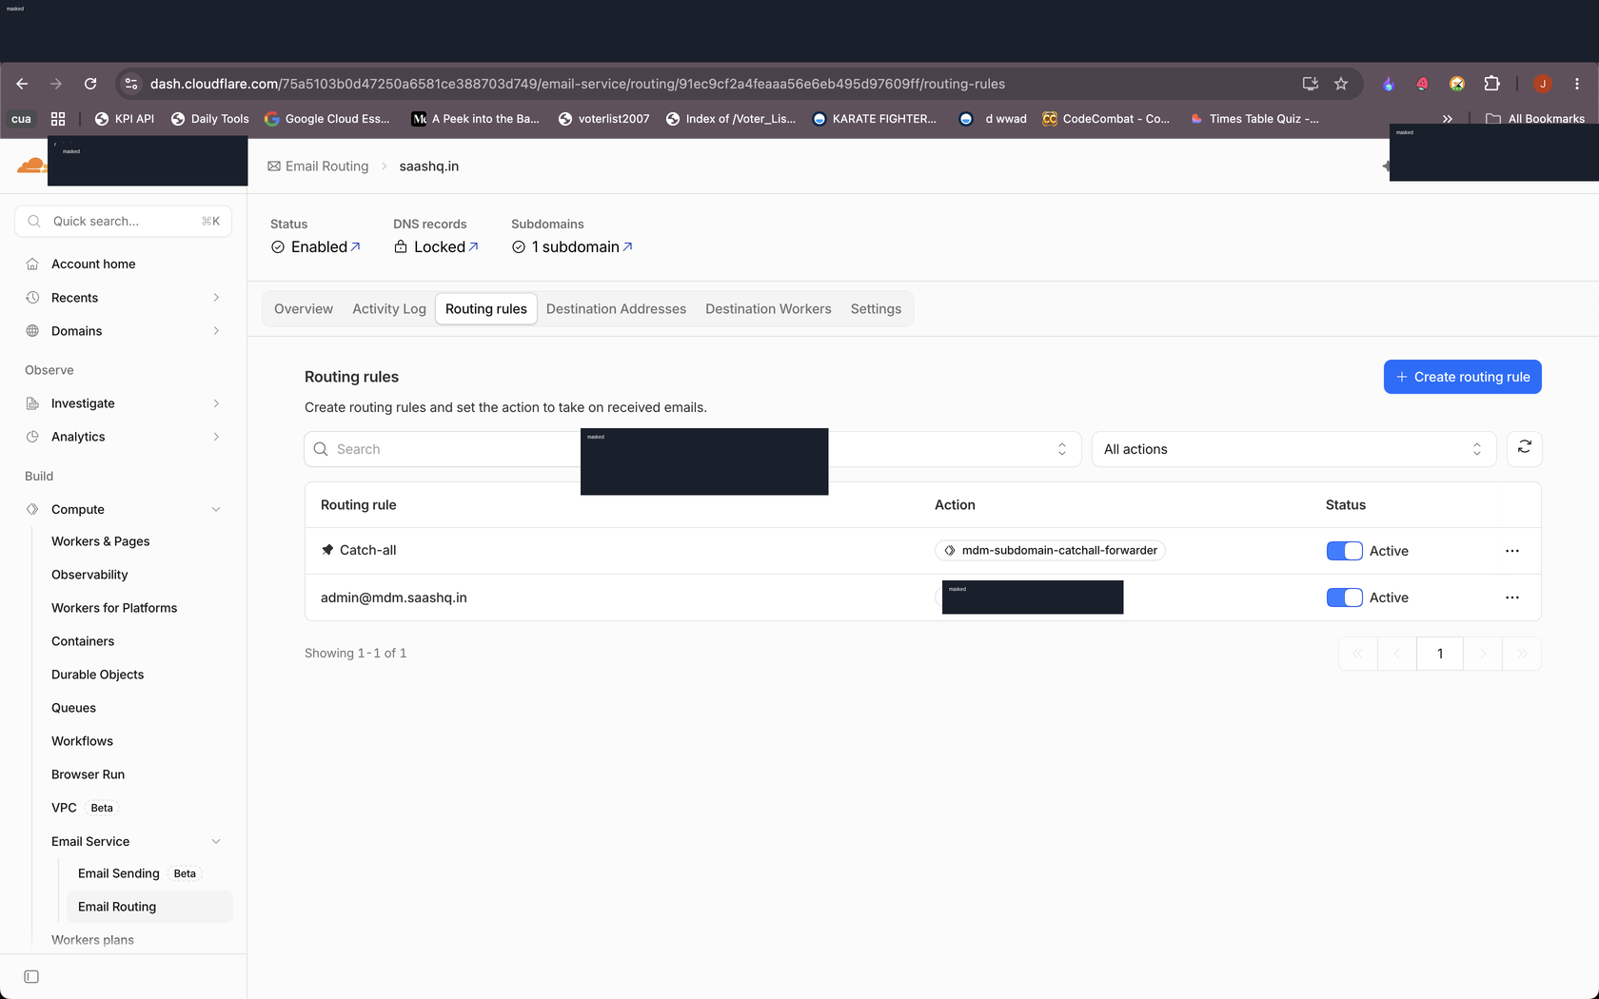The width and height of the screenshot is (1599, 999).
Task: Click the Compute sidebar icon
Action: coord(32,509)
